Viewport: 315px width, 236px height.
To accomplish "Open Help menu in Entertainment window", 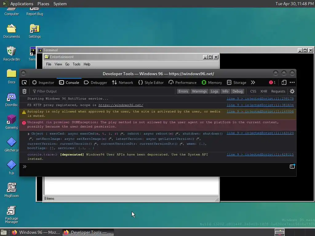I will click(x=87, y=64).
